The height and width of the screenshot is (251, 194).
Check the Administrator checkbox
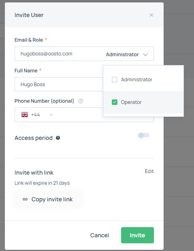coord(115,80)
